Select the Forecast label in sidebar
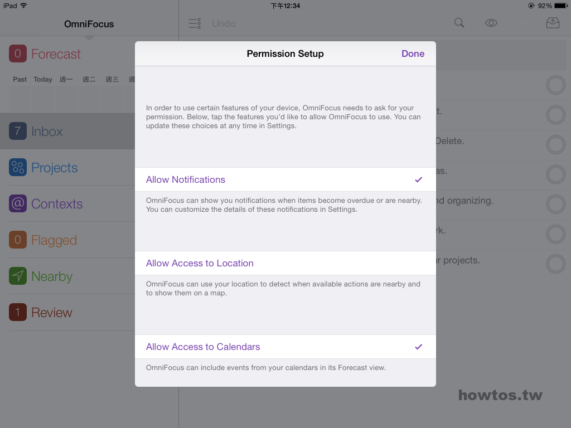Image resolution: width=571 pixels, height=428 pixels. pyautogui.click(x=56, y=54)
